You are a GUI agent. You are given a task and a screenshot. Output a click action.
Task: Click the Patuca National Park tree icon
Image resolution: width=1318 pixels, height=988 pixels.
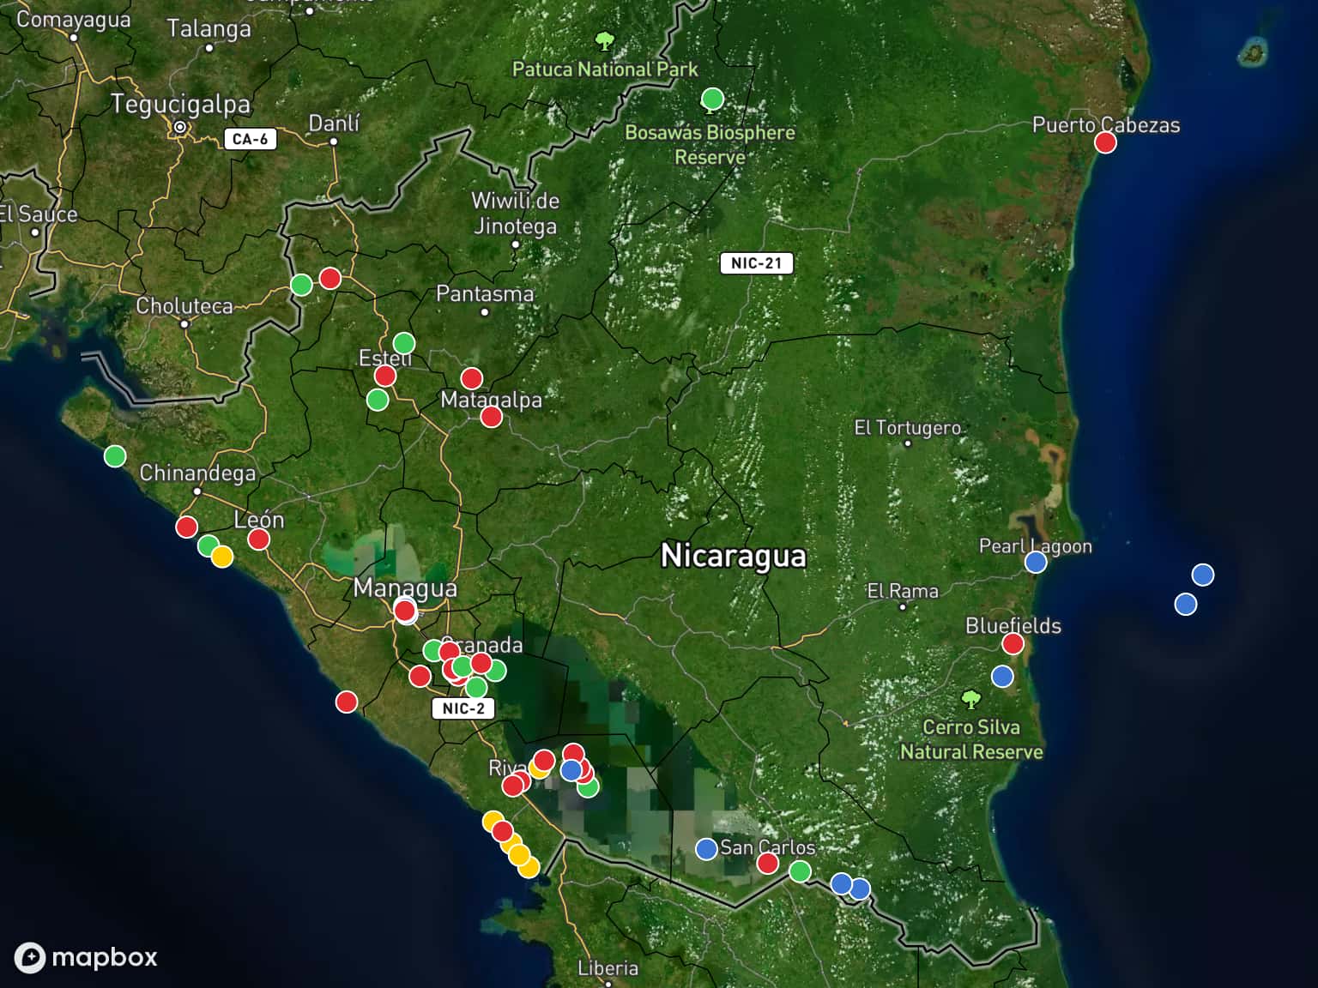pos(605,41)
